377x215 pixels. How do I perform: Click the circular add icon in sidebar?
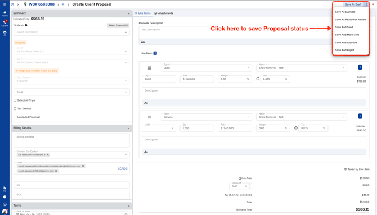click(5, 204)
